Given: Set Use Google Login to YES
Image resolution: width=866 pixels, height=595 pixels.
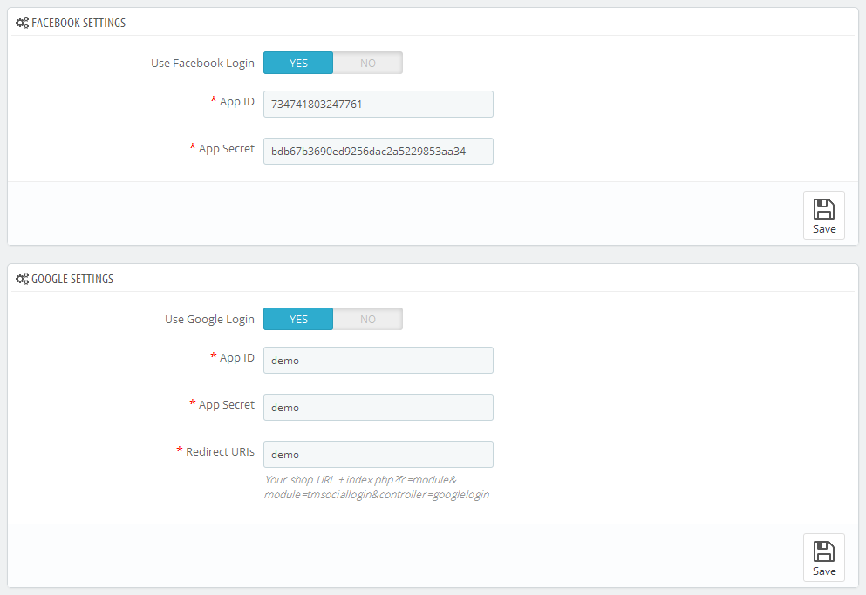Looking at the screenshot, I should (x=298, y=319).
